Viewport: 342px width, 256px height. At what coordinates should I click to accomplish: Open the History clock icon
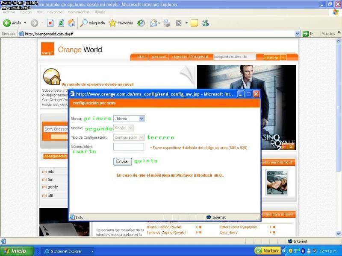pyautogui.click(x=141, y=23)
